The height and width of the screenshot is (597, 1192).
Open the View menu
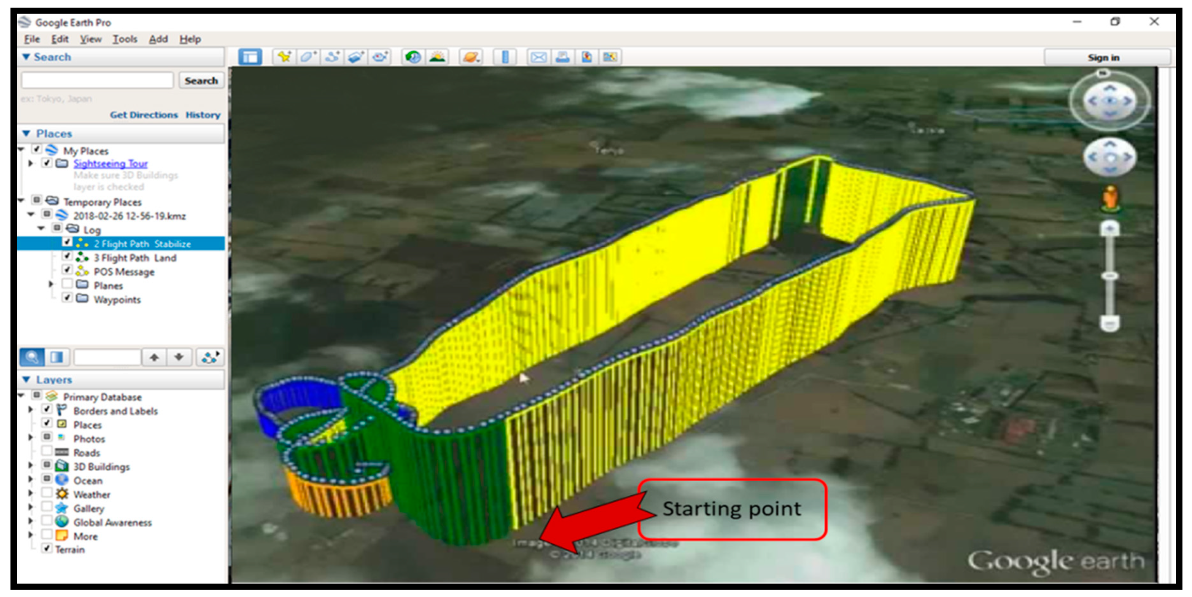point(90,40)
